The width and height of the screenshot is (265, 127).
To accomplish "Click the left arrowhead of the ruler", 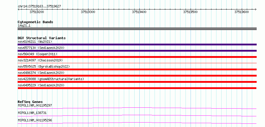I will click(x=18, y=9).
